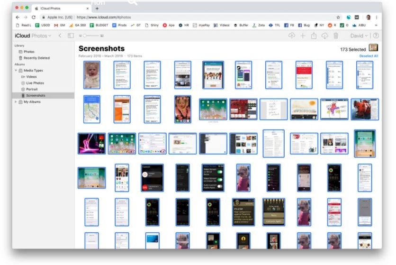
Task: Click Deselect All
Action: coord(369,56)
